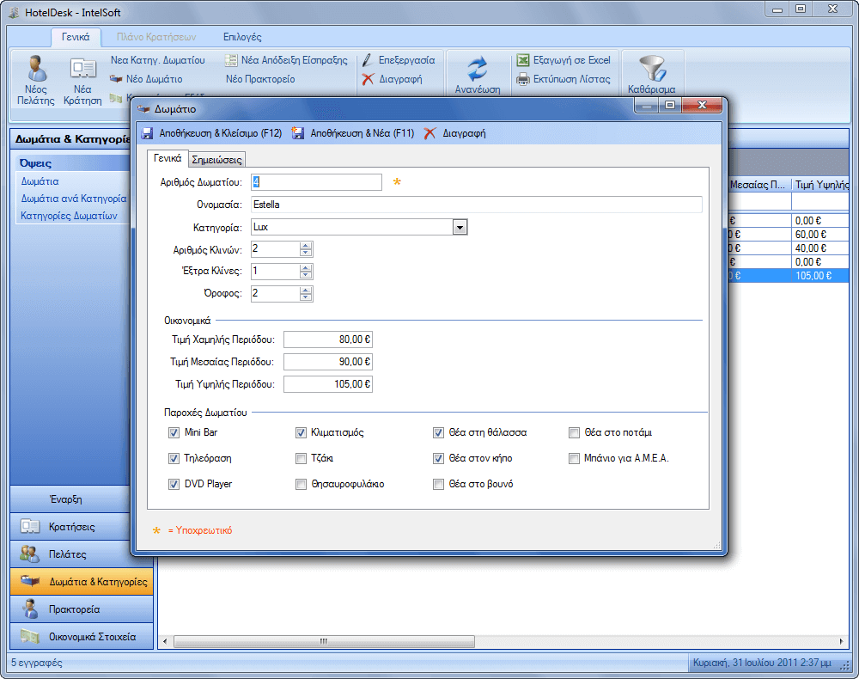The width and height of the screenshot is (859, 679).
Task: Click Εξαγωγή σε Excel icon
Action: click(x=523, y=60)
